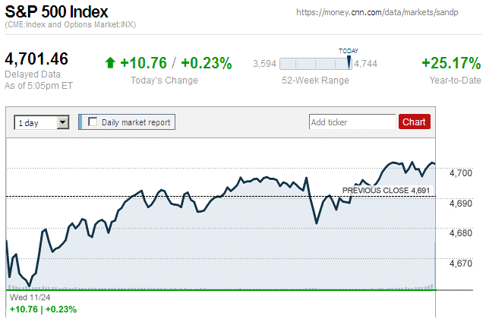This screenshot has width=486, height=319.
Task: Click the 4,700 y-axis label
Action: [x=461, y=174]
